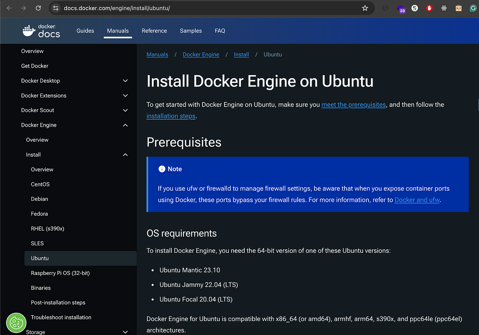The width and height of the screenshot is (479, 335).
Task: Open the Grammarly extension icon
Action: (x=473, y=8)
